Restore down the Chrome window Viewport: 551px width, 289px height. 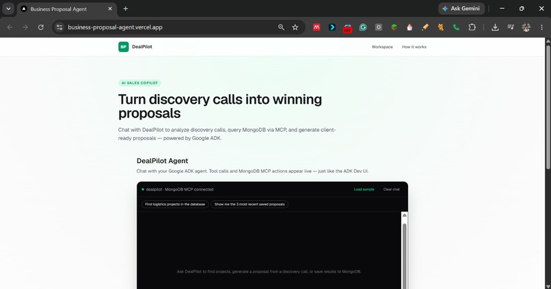coord(522,8)
